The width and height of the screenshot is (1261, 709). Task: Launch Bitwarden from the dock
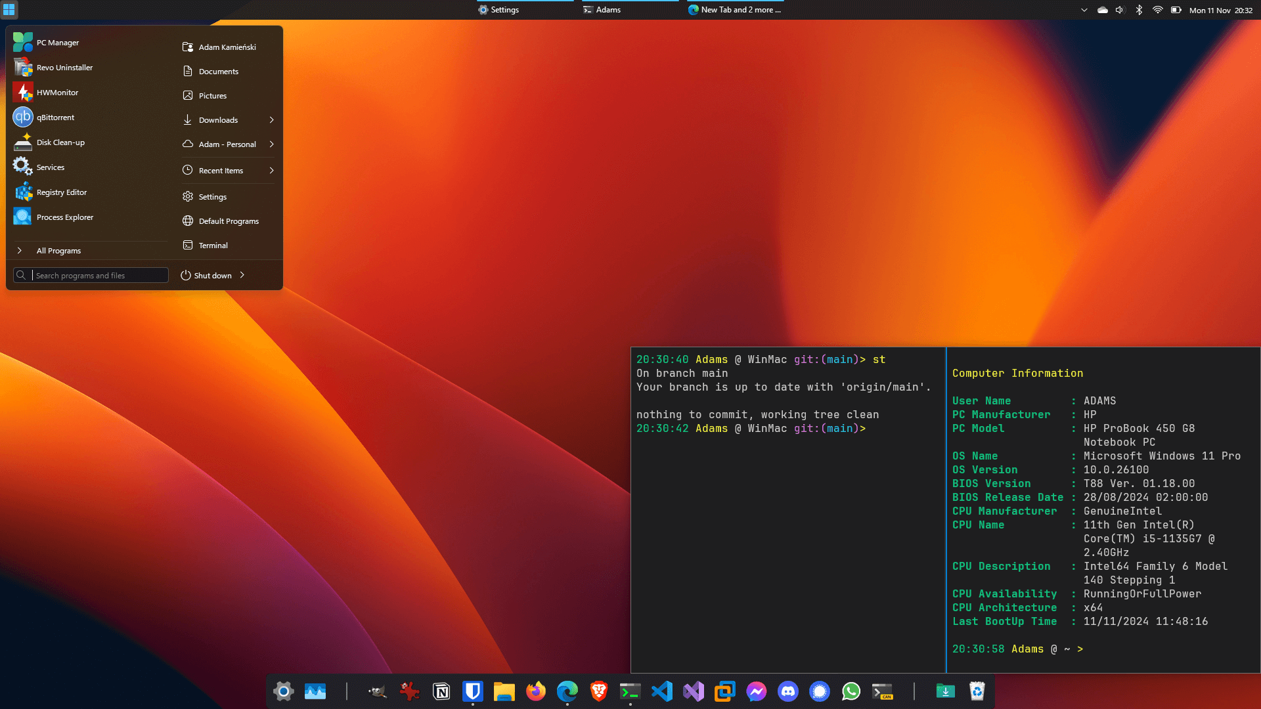coord(473,691)
